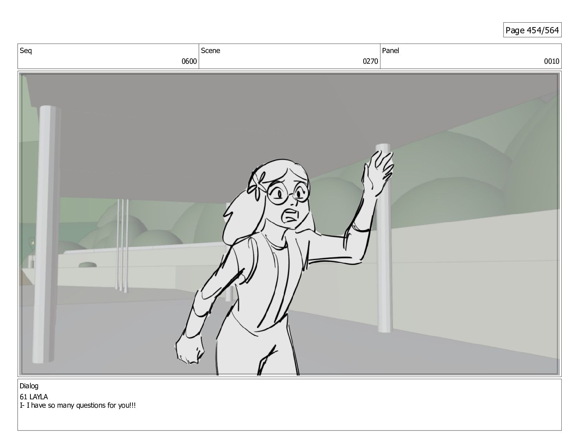Select the Panel label
The width and height of the screenshot is (580, 448).
click(390, 51)
